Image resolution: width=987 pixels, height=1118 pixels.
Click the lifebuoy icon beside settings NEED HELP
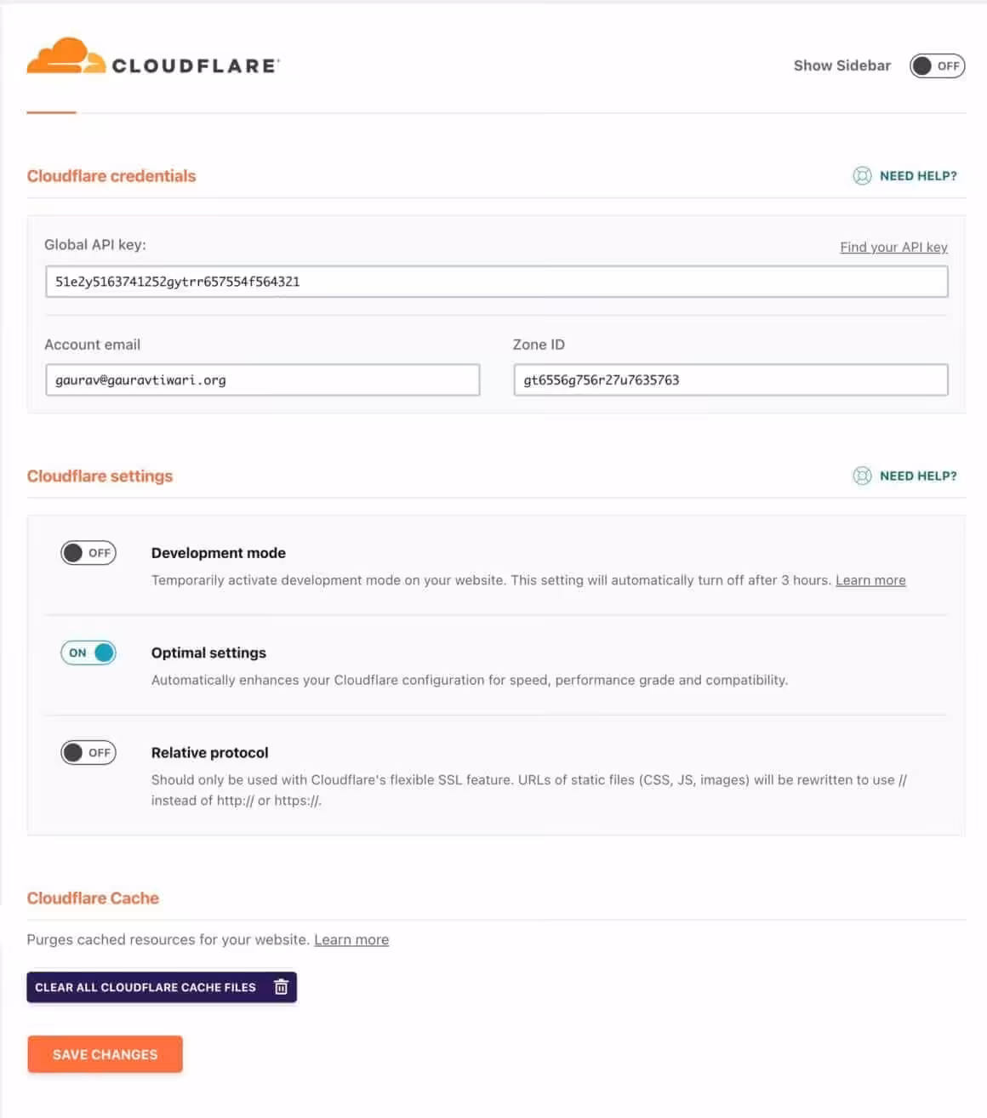pos(862,476)
